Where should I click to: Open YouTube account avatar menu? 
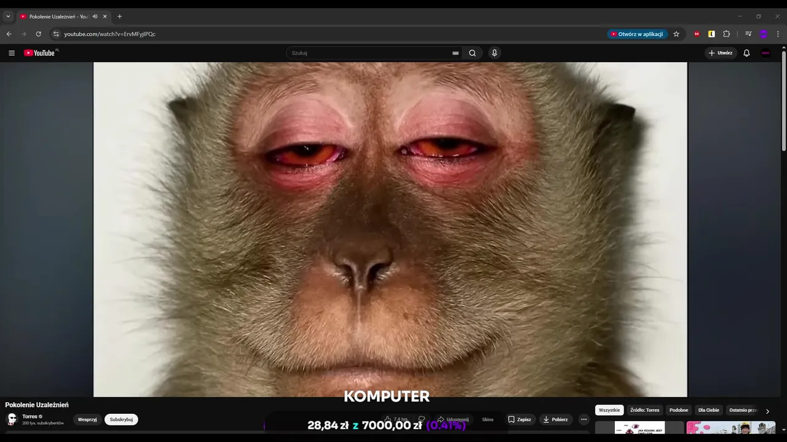tap(765, 53)
